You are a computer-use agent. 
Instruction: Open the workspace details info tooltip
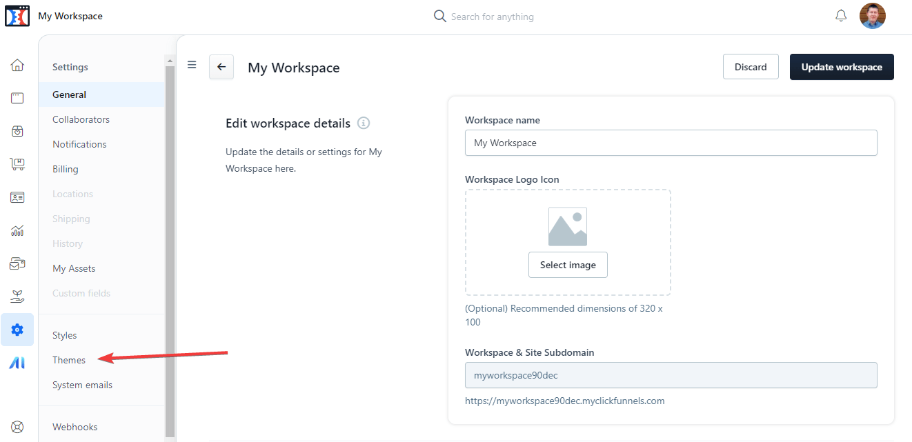(x=364, y=123)
